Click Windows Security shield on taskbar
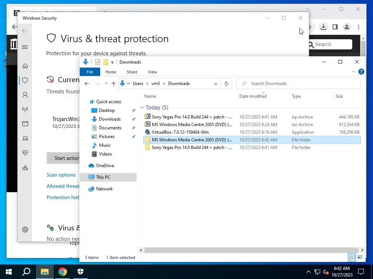This screenshot has width=373, height=279. click(x=81, y=272)
